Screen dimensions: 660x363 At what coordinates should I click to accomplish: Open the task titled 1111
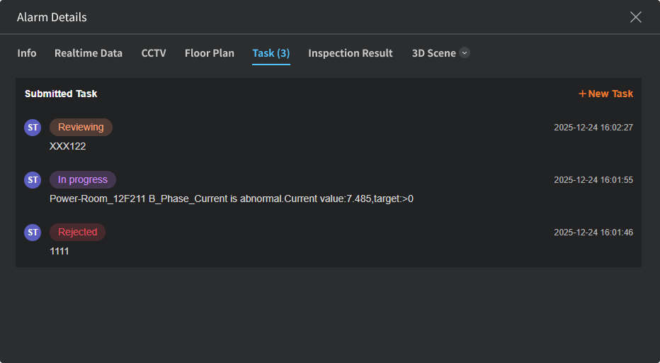pos(59,251)
